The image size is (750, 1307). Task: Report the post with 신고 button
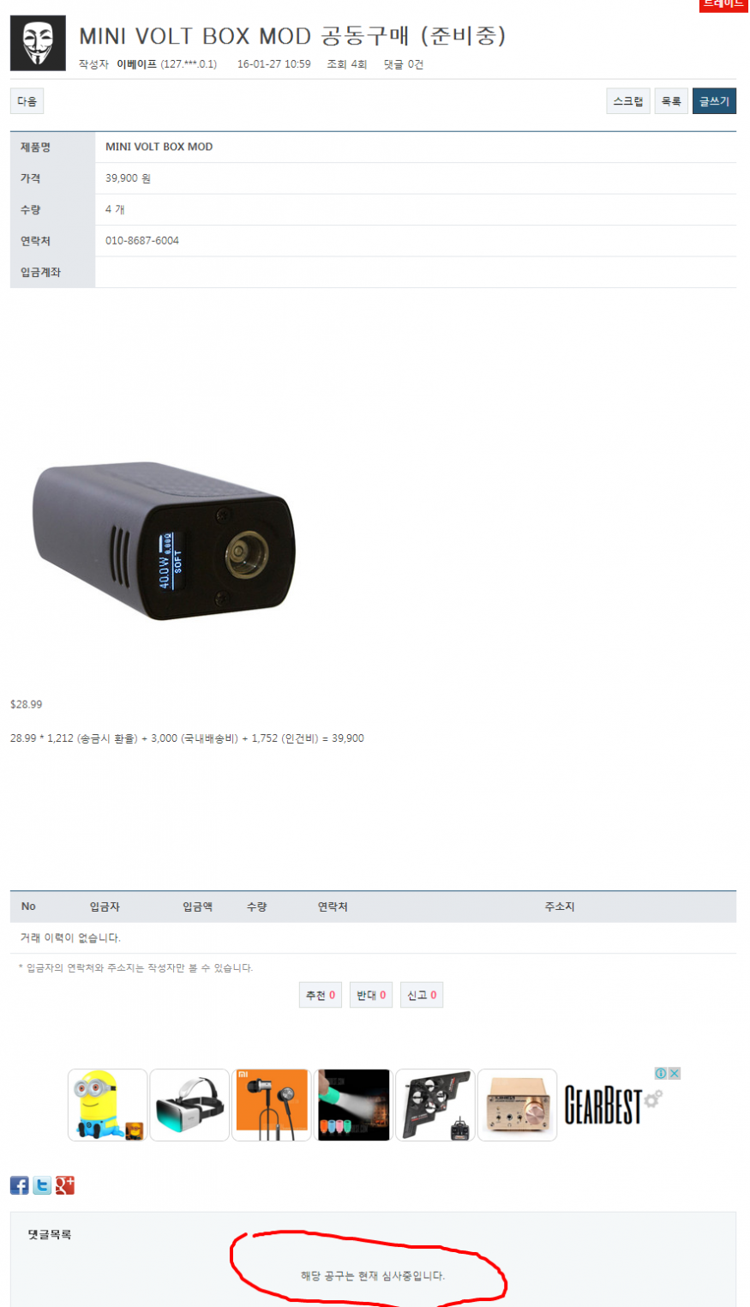(422, 995)
